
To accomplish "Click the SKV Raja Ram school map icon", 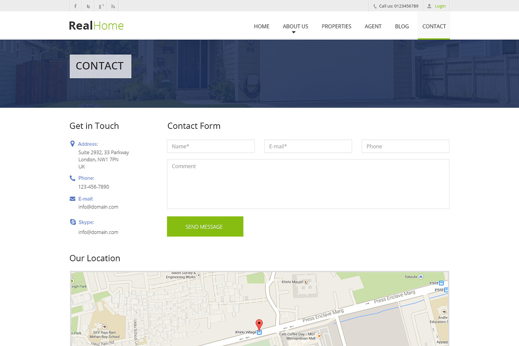I will point(104,327).
